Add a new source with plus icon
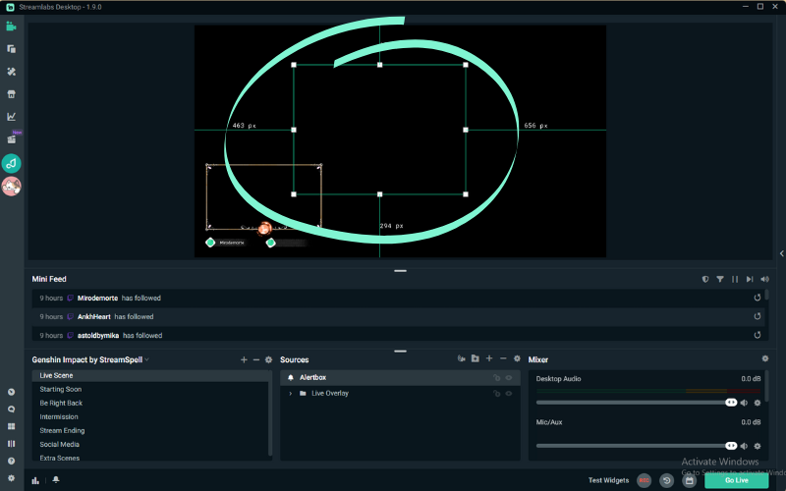This screenshot has width=786, height=491. [x=489, y=358]
